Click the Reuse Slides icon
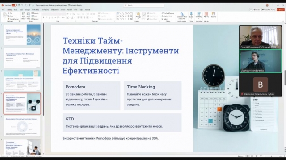This screenshot has height=160, width=286. [29, 16]
